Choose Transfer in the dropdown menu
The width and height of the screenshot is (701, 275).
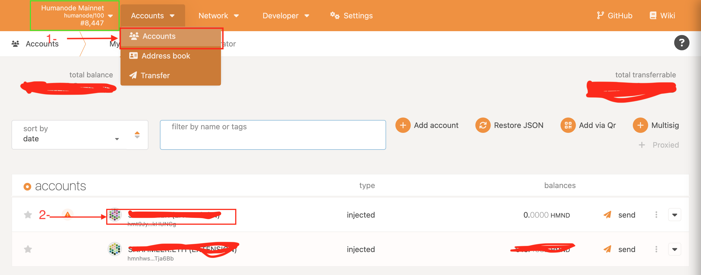[x=171, y=75]
